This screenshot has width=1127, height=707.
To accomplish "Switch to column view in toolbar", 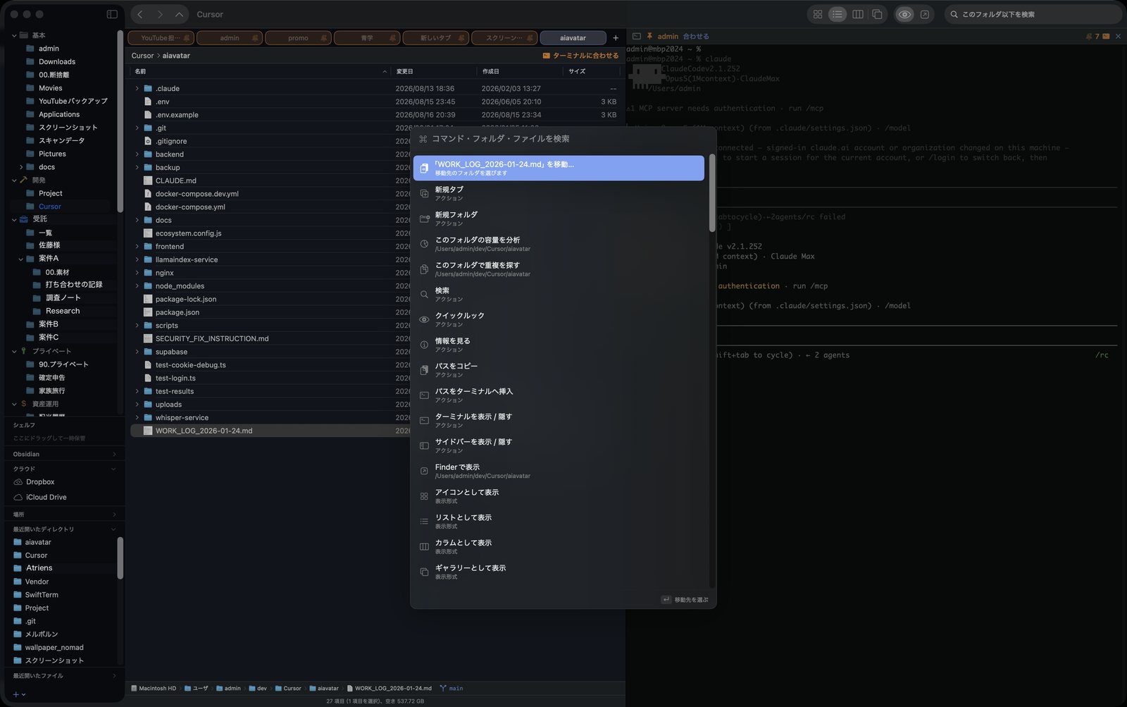I will coord(857,14).
